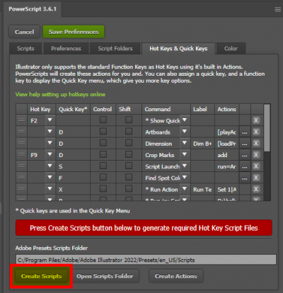
Task: Open the F9 hot key dropdown
Action: [x=50, y=154]
